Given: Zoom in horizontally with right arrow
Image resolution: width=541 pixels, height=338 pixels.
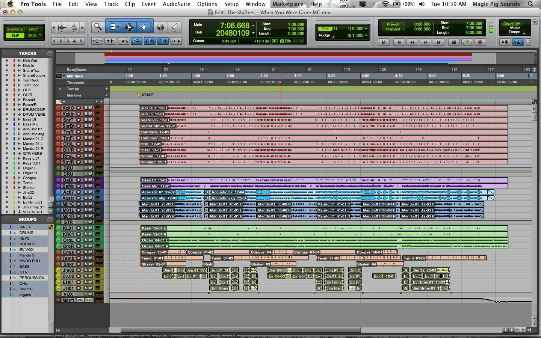Looking at the screenshot, I should (x=82, y=27).
